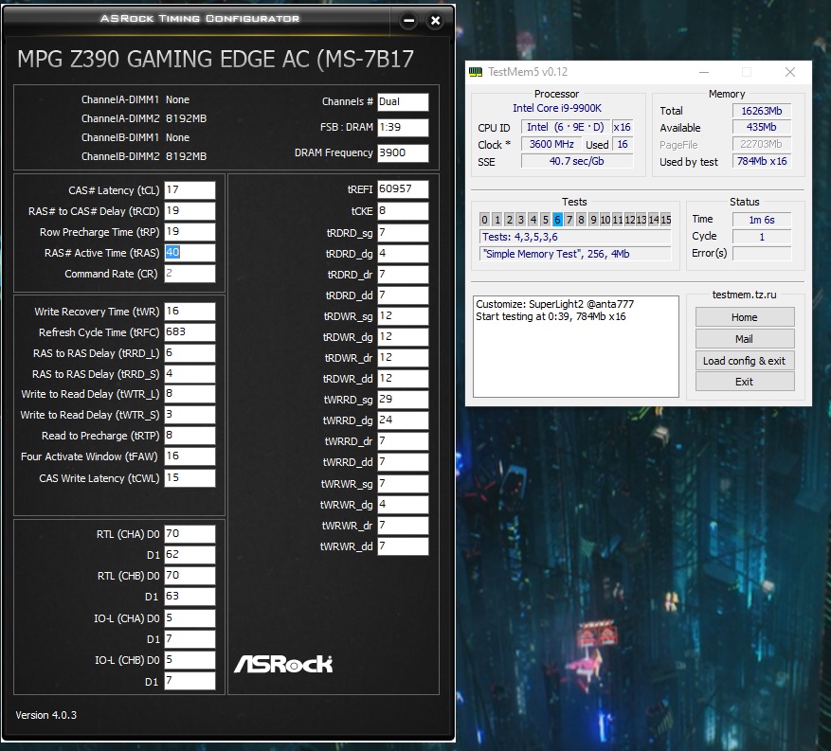The height and width of the screenshot is (751, 831).
Task: Click Load config & exit button
Action: (745, 361)
